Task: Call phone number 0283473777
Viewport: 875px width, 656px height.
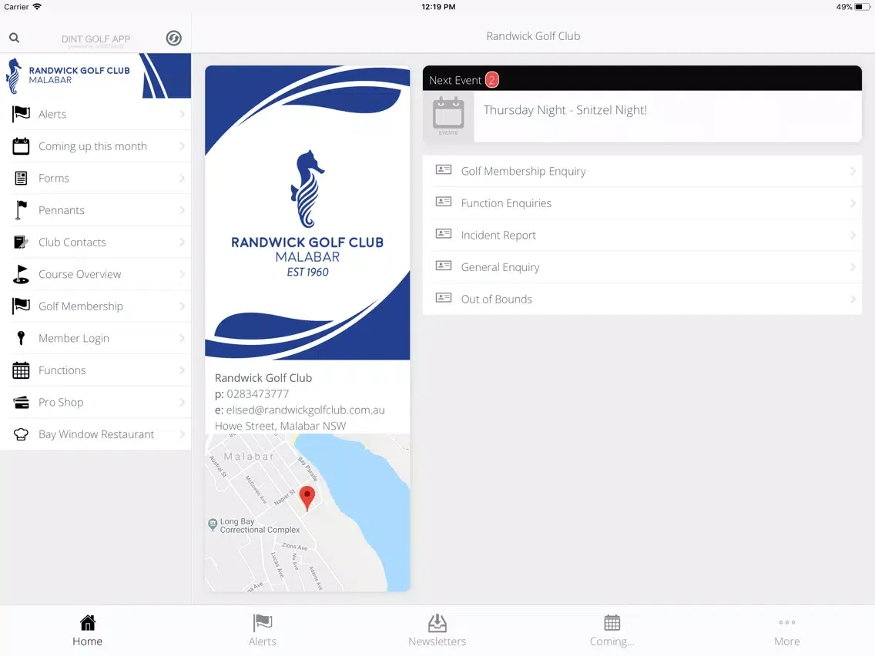Action: coord(258,393)
